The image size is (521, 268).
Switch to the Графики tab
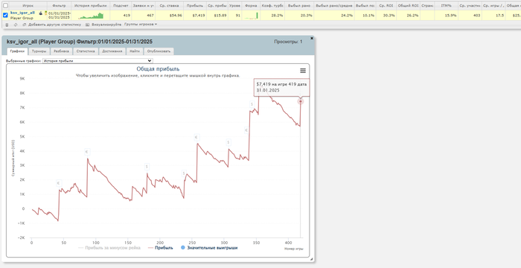pos(17,51)
